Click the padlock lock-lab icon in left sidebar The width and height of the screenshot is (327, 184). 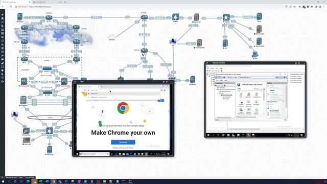[2, 63]
